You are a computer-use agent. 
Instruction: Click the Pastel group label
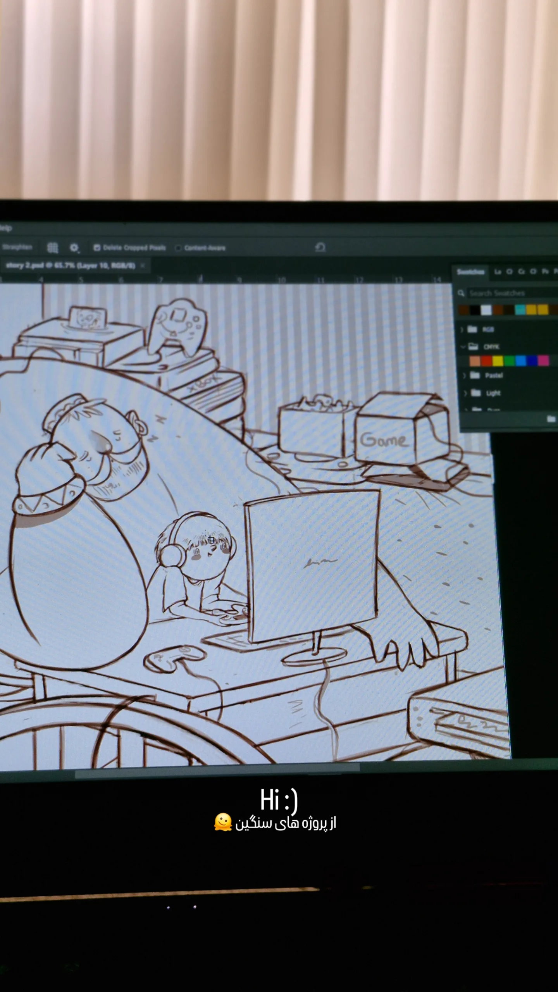coord(494,375)
